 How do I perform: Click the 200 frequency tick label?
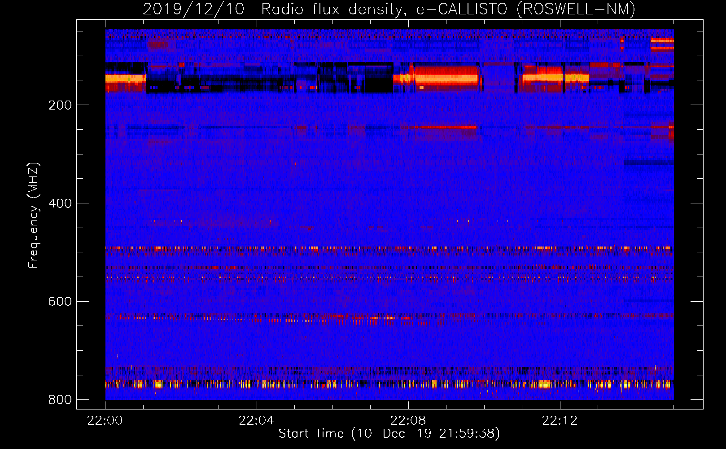60,105
